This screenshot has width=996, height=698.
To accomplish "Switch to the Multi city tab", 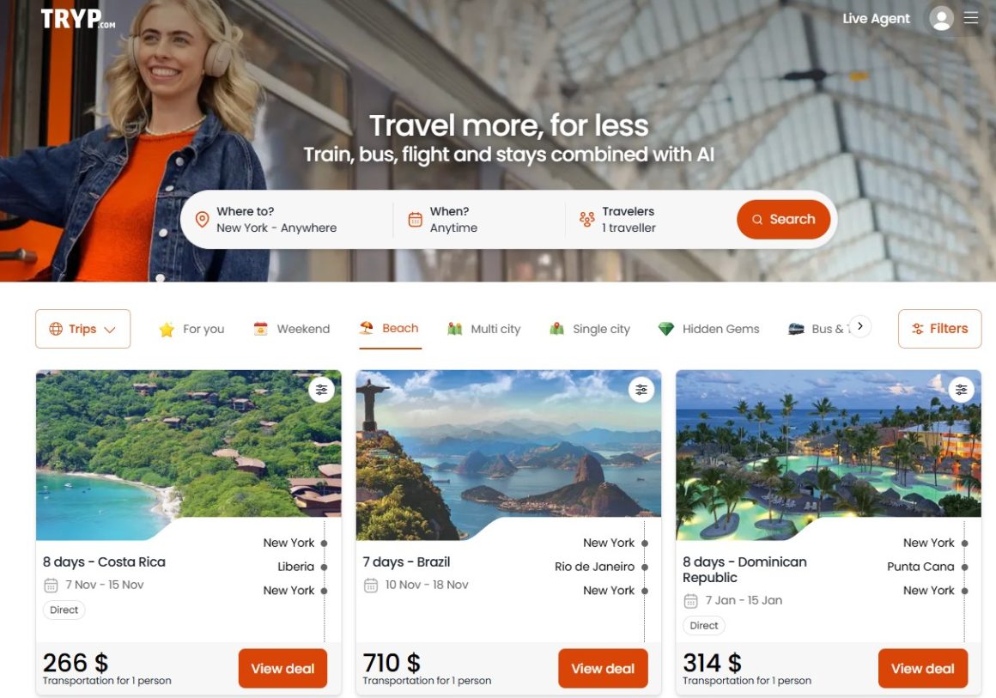I will pyautogui.click(x=483, y=329).
